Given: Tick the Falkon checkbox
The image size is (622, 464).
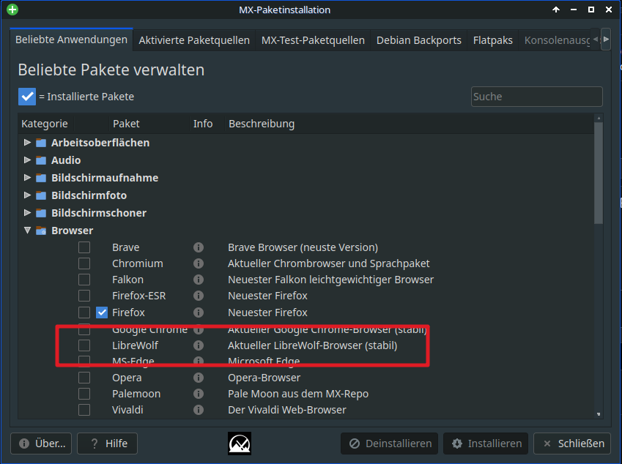Looking at the screenshot, I should [x=84, y=280].
